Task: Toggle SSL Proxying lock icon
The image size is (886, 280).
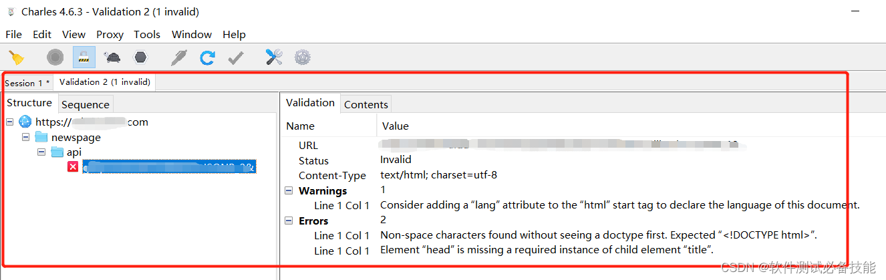Action: point(84,57)
